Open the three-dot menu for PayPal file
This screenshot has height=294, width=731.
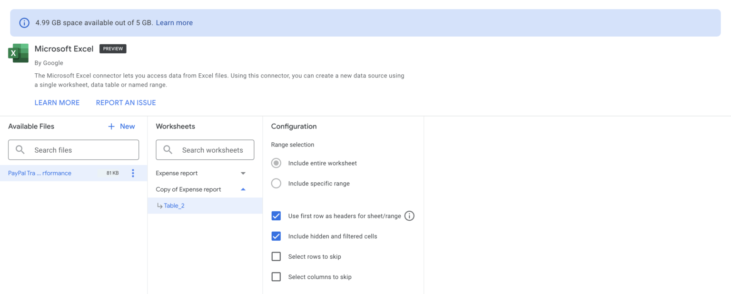[133, 173]
